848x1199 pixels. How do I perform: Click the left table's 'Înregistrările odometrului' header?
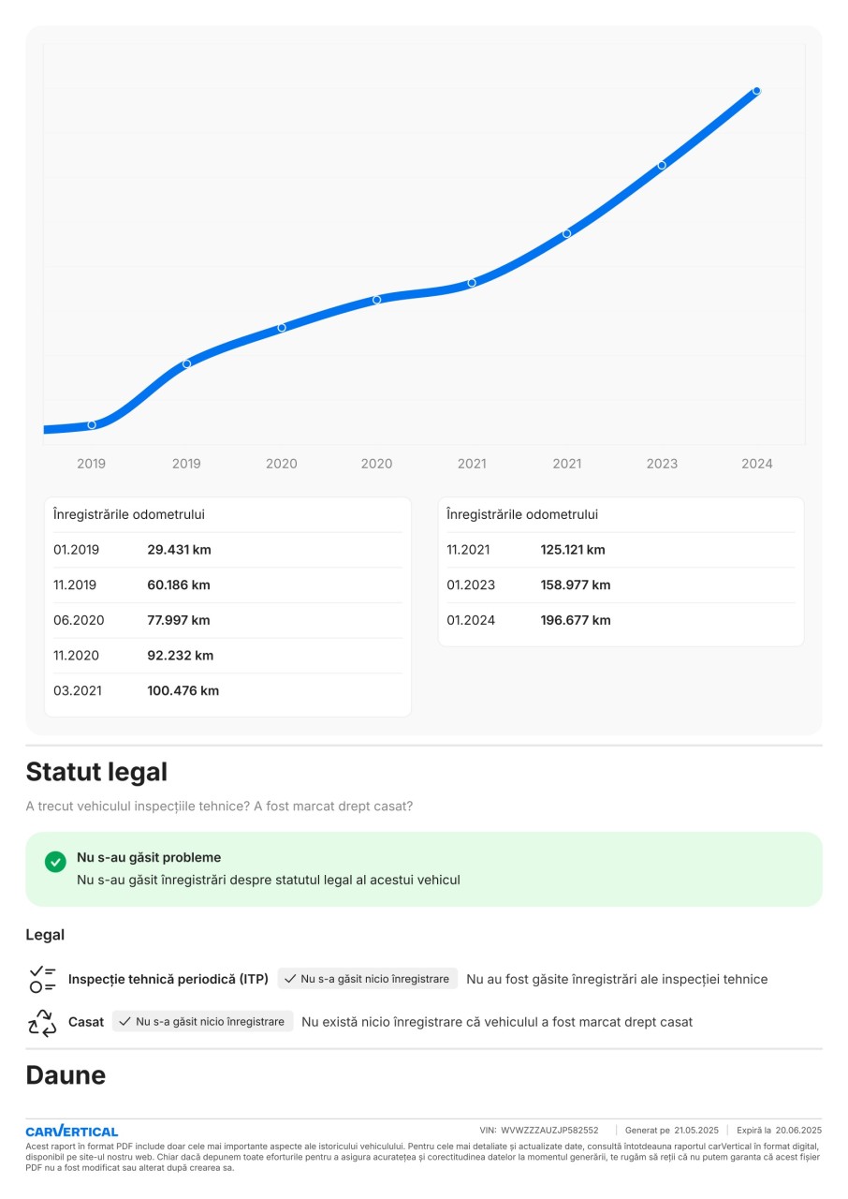tap(129, 514)
